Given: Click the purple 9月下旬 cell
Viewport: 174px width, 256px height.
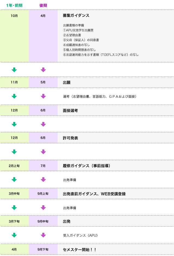Looking at the screenshot, I should pos(43,249).
